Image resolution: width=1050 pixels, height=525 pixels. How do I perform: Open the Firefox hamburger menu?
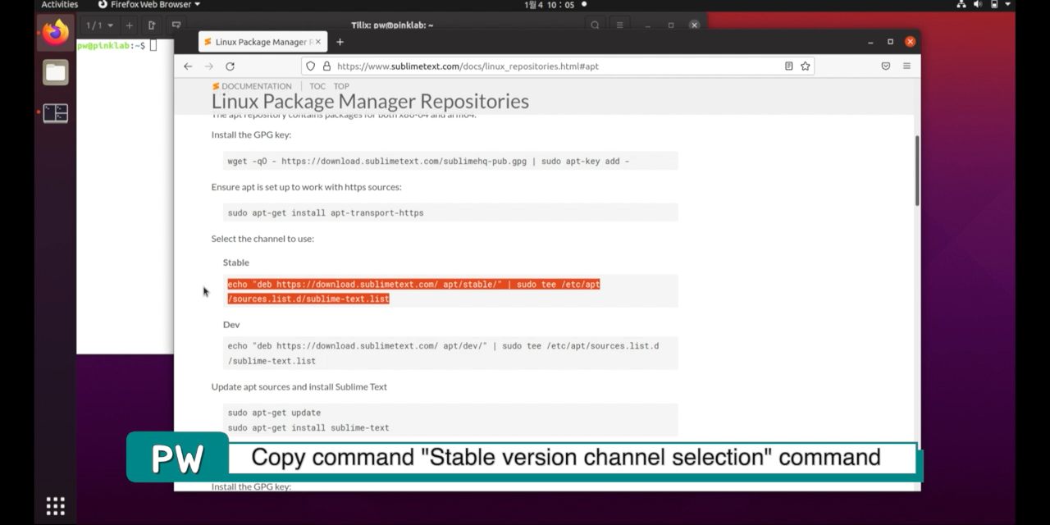click(906, 66)
